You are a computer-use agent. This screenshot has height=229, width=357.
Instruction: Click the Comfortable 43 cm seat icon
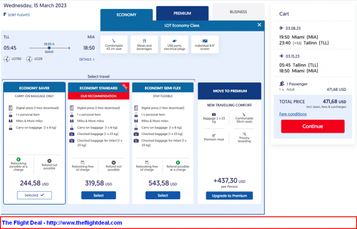tap(114, 41)
